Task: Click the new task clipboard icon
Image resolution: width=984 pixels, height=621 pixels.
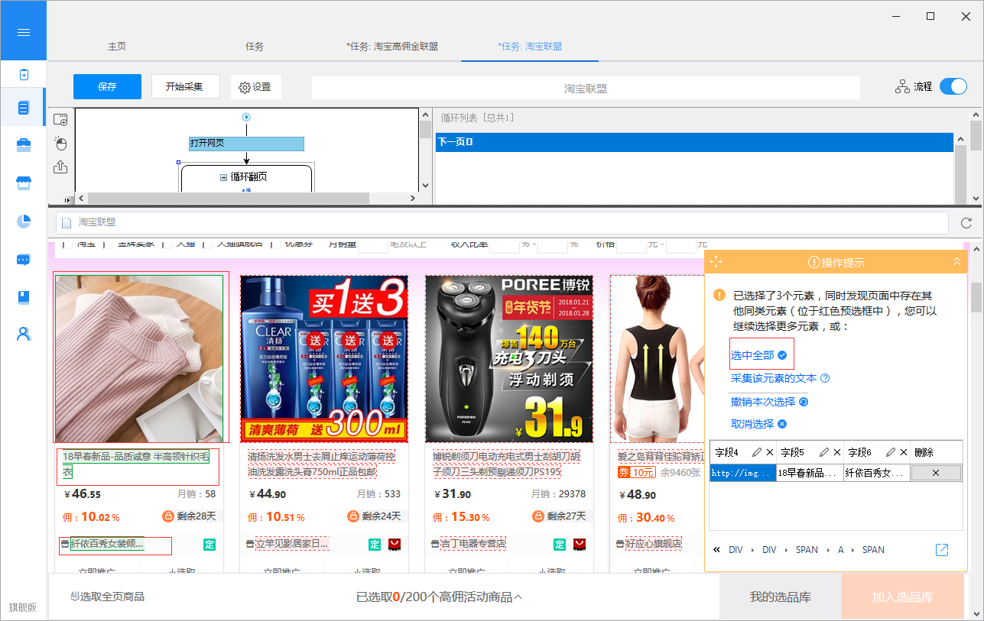Action: coord(24,74)
